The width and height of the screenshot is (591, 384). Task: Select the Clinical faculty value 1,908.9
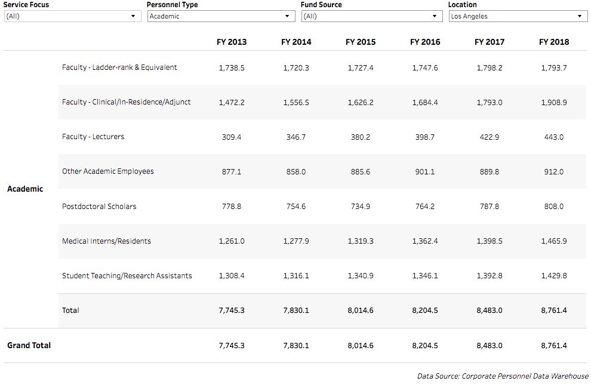(553, 103)
